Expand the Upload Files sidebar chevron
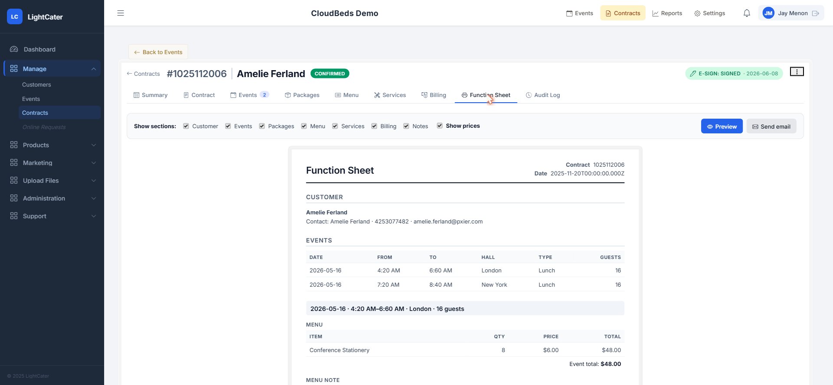This screenshot has width=833, height=385. [94, 181]
